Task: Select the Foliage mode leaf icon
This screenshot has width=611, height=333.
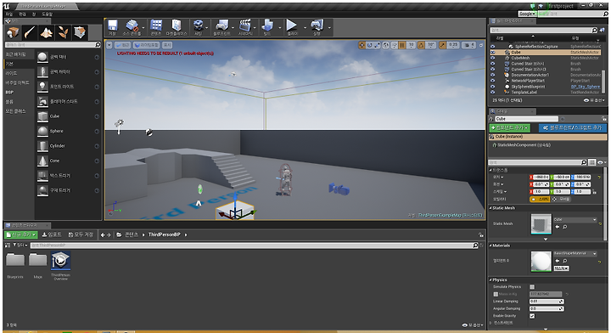Action: pos(63,32)
